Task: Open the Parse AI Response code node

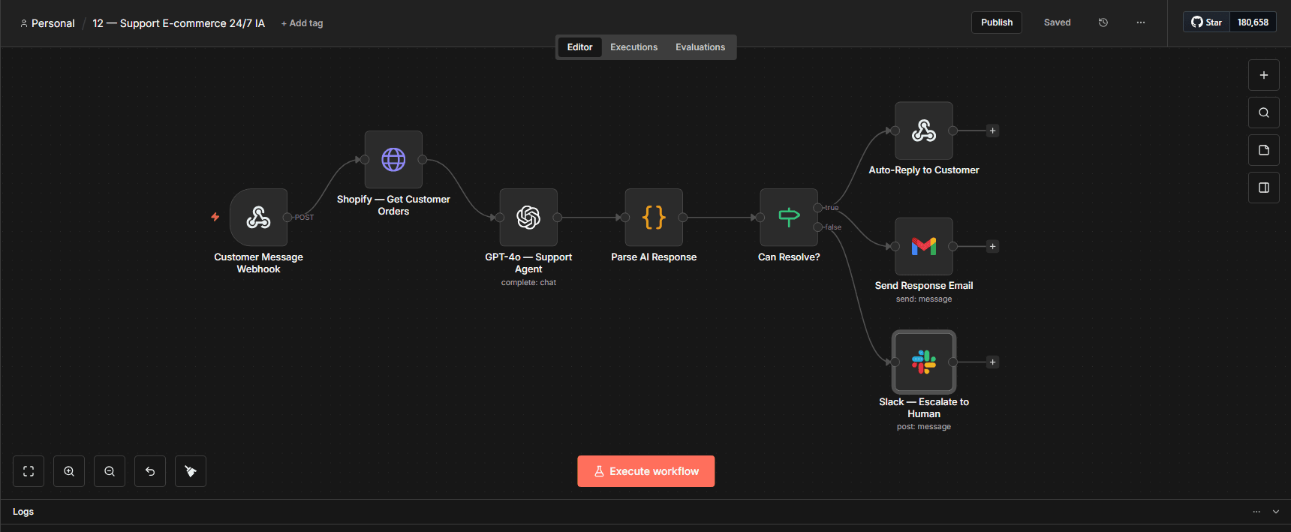Action: [654, 217]
